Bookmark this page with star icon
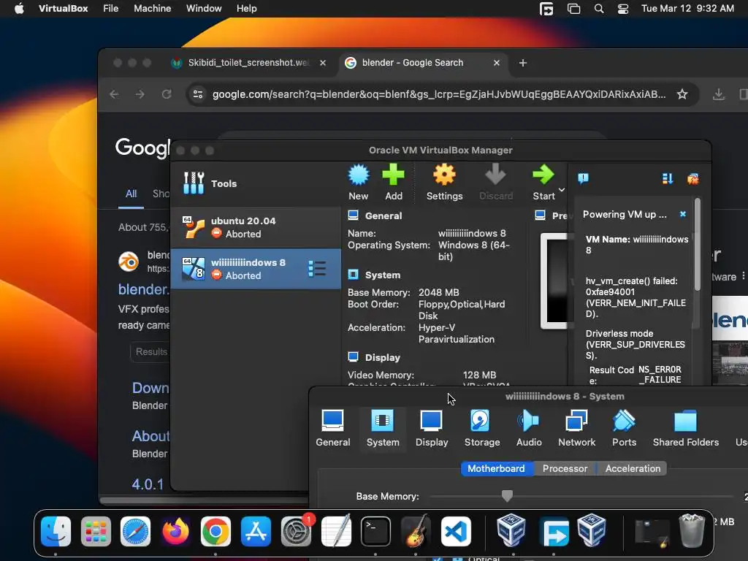The image size is (748, 561). coord(682,94)
